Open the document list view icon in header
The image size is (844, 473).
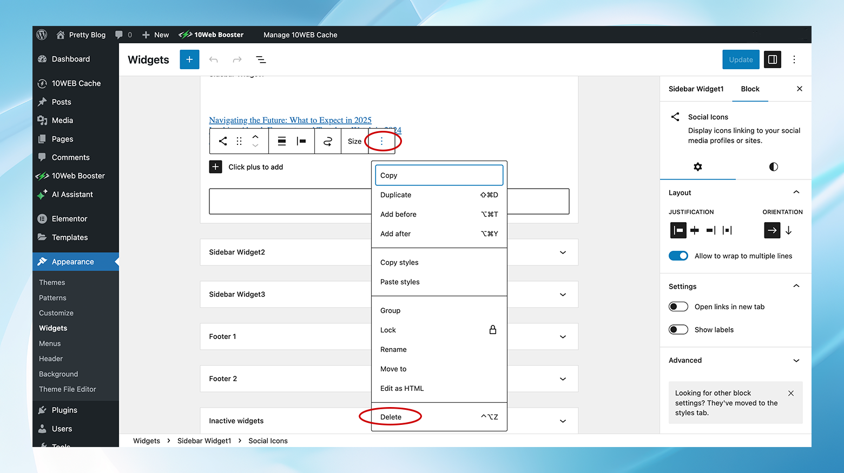(261, 59)
